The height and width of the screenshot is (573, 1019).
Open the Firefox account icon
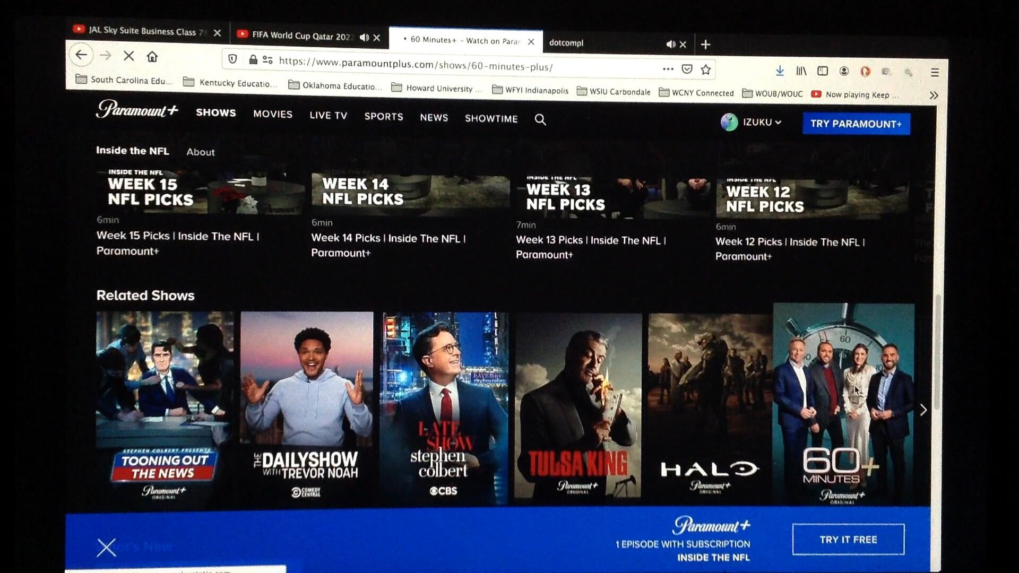tap(844, 71)
